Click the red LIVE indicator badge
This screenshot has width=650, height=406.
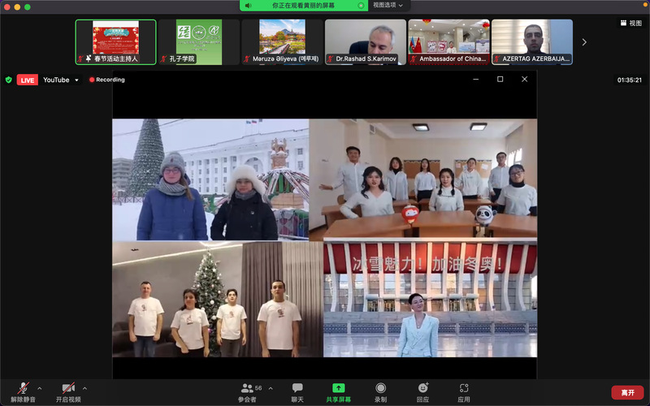point(28,80)
